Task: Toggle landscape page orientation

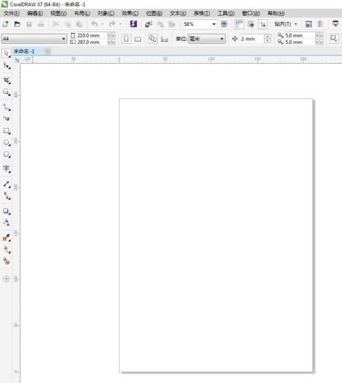Action: 137,39
